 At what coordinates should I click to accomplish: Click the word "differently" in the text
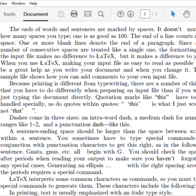tap(69, 91)
